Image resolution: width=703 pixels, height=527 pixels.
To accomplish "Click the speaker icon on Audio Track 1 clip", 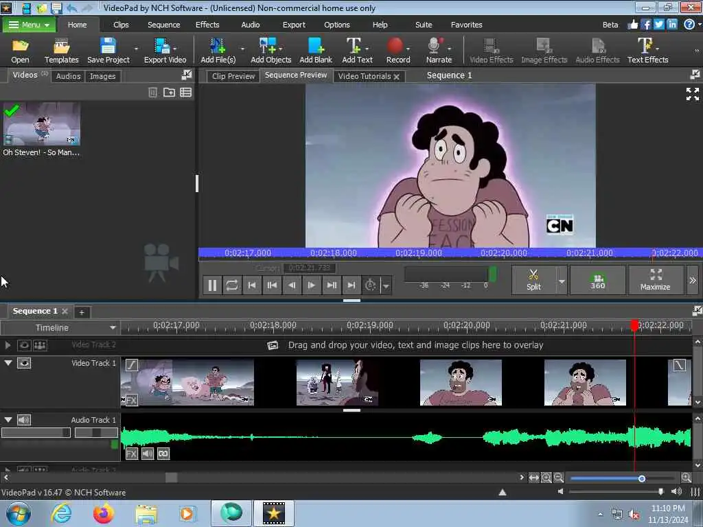I will point(148,454).
